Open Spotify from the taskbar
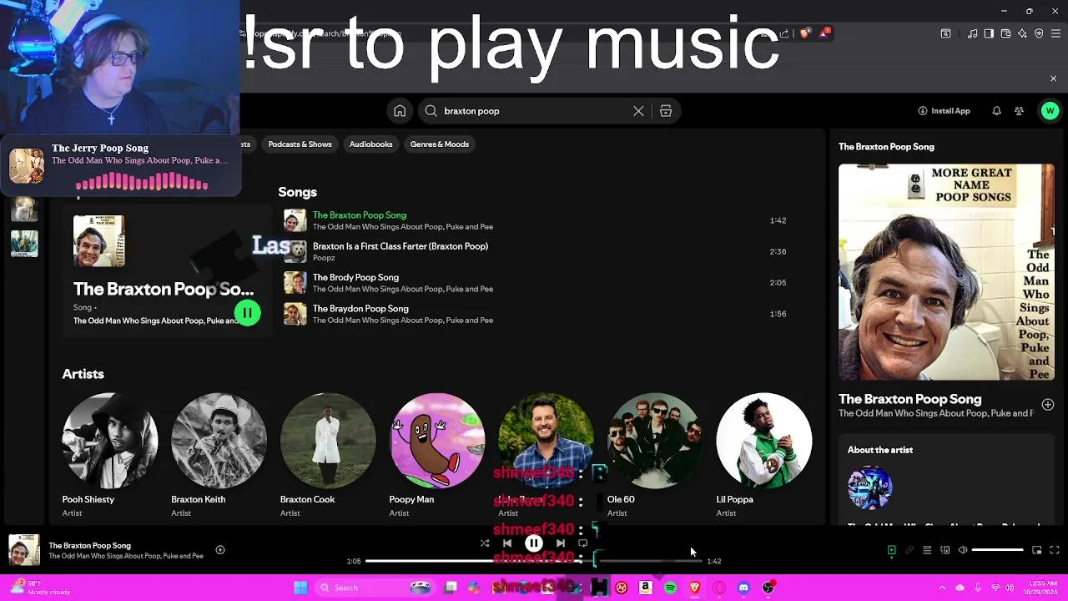 pyautogui.click(x=670, y=588)
